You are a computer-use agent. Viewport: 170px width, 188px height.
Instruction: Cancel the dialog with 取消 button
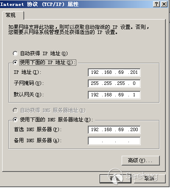[x=150, y=179]
